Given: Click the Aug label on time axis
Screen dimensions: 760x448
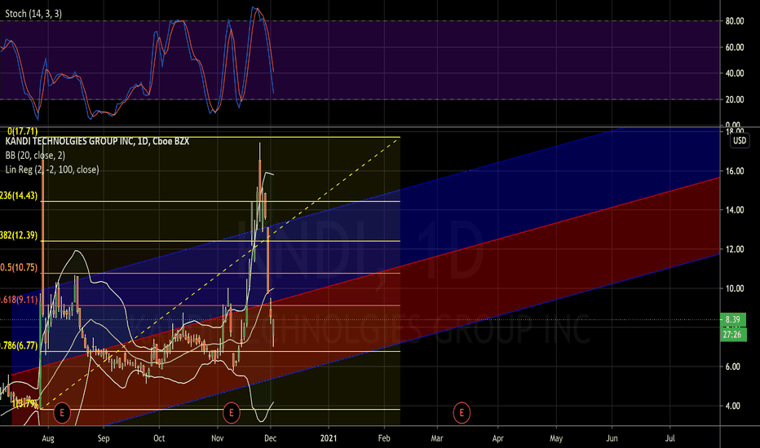Looking at the screenshot, I should [x=48, y=438].
